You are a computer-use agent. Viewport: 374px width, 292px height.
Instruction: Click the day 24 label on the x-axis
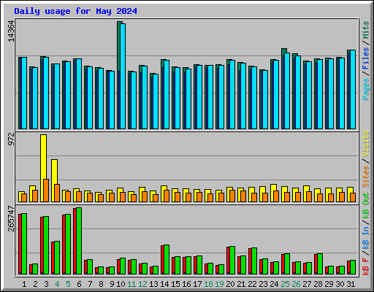tap(274, 284)
